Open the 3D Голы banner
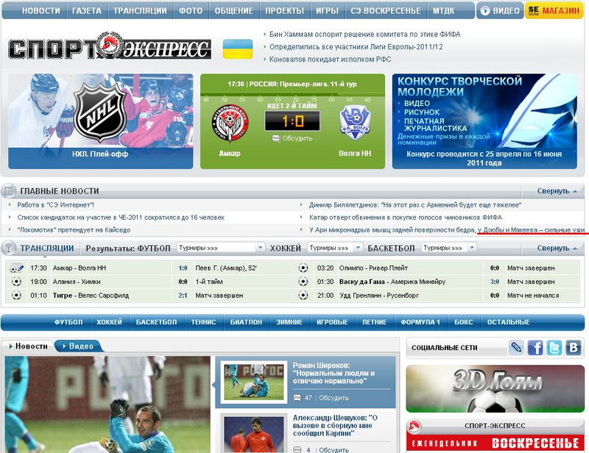The image size is (589, 453). pyautogui.click(x=495, y=389)
